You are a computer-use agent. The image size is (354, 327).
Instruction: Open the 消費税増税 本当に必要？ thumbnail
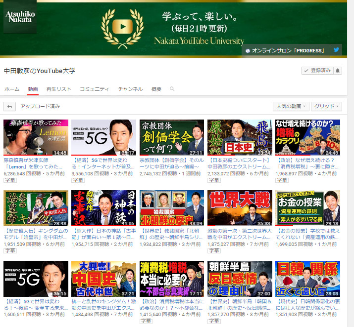tap(172, 279)
